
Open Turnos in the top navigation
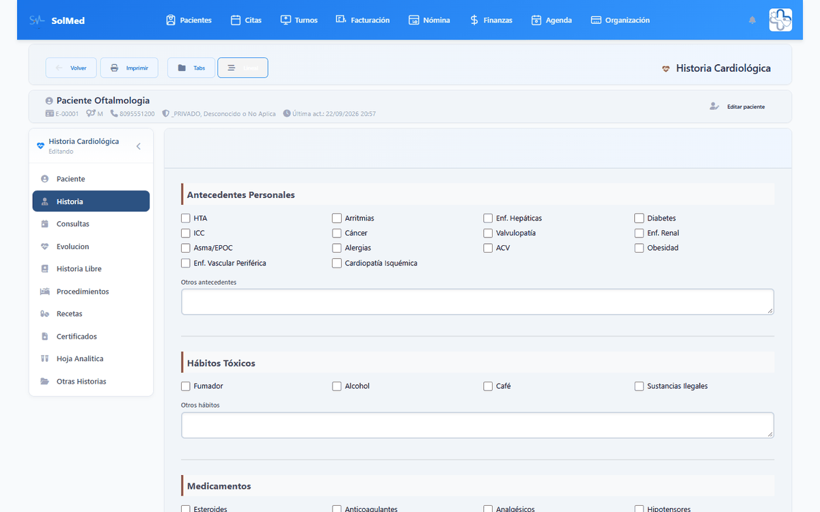[x=299, y=20]
